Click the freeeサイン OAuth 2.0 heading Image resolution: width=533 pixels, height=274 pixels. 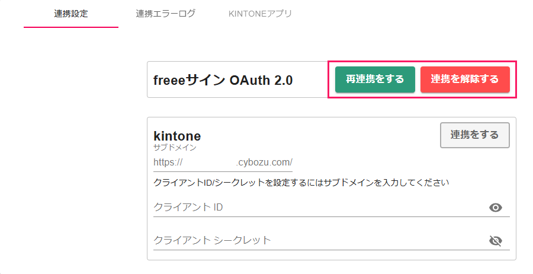point(223,80)
